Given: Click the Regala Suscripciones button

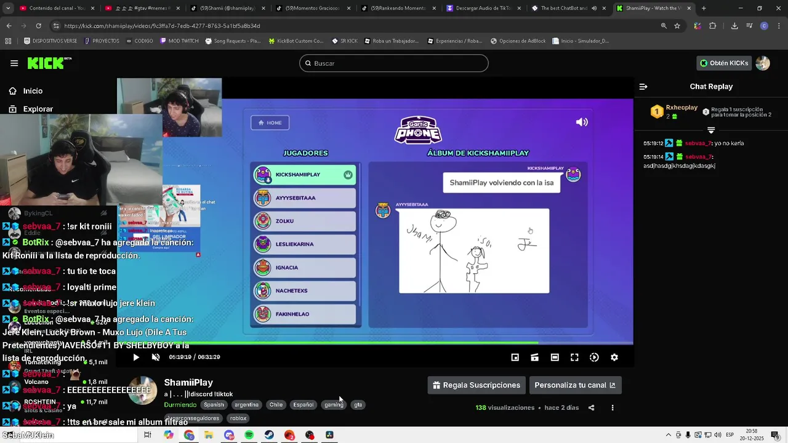Looking at the screenshot, I should (x=476, y=385).
